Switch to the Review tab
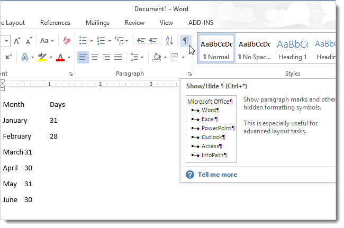 click(x=134, y=23)
